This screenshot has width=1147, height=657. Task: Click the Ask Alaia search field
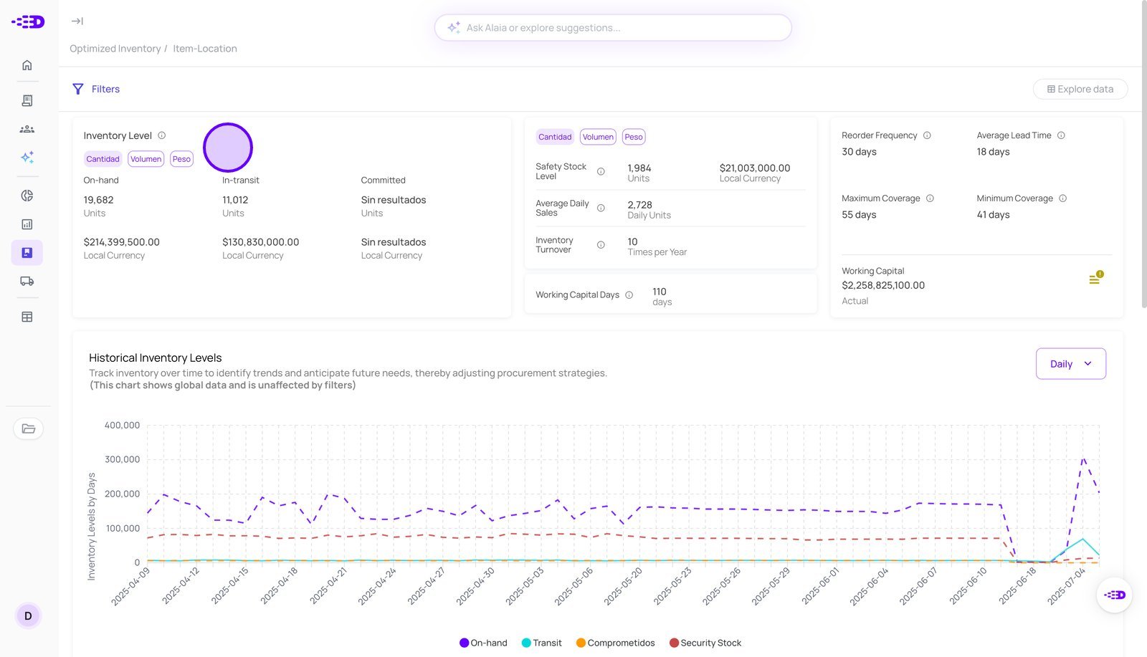click(613, 28)
